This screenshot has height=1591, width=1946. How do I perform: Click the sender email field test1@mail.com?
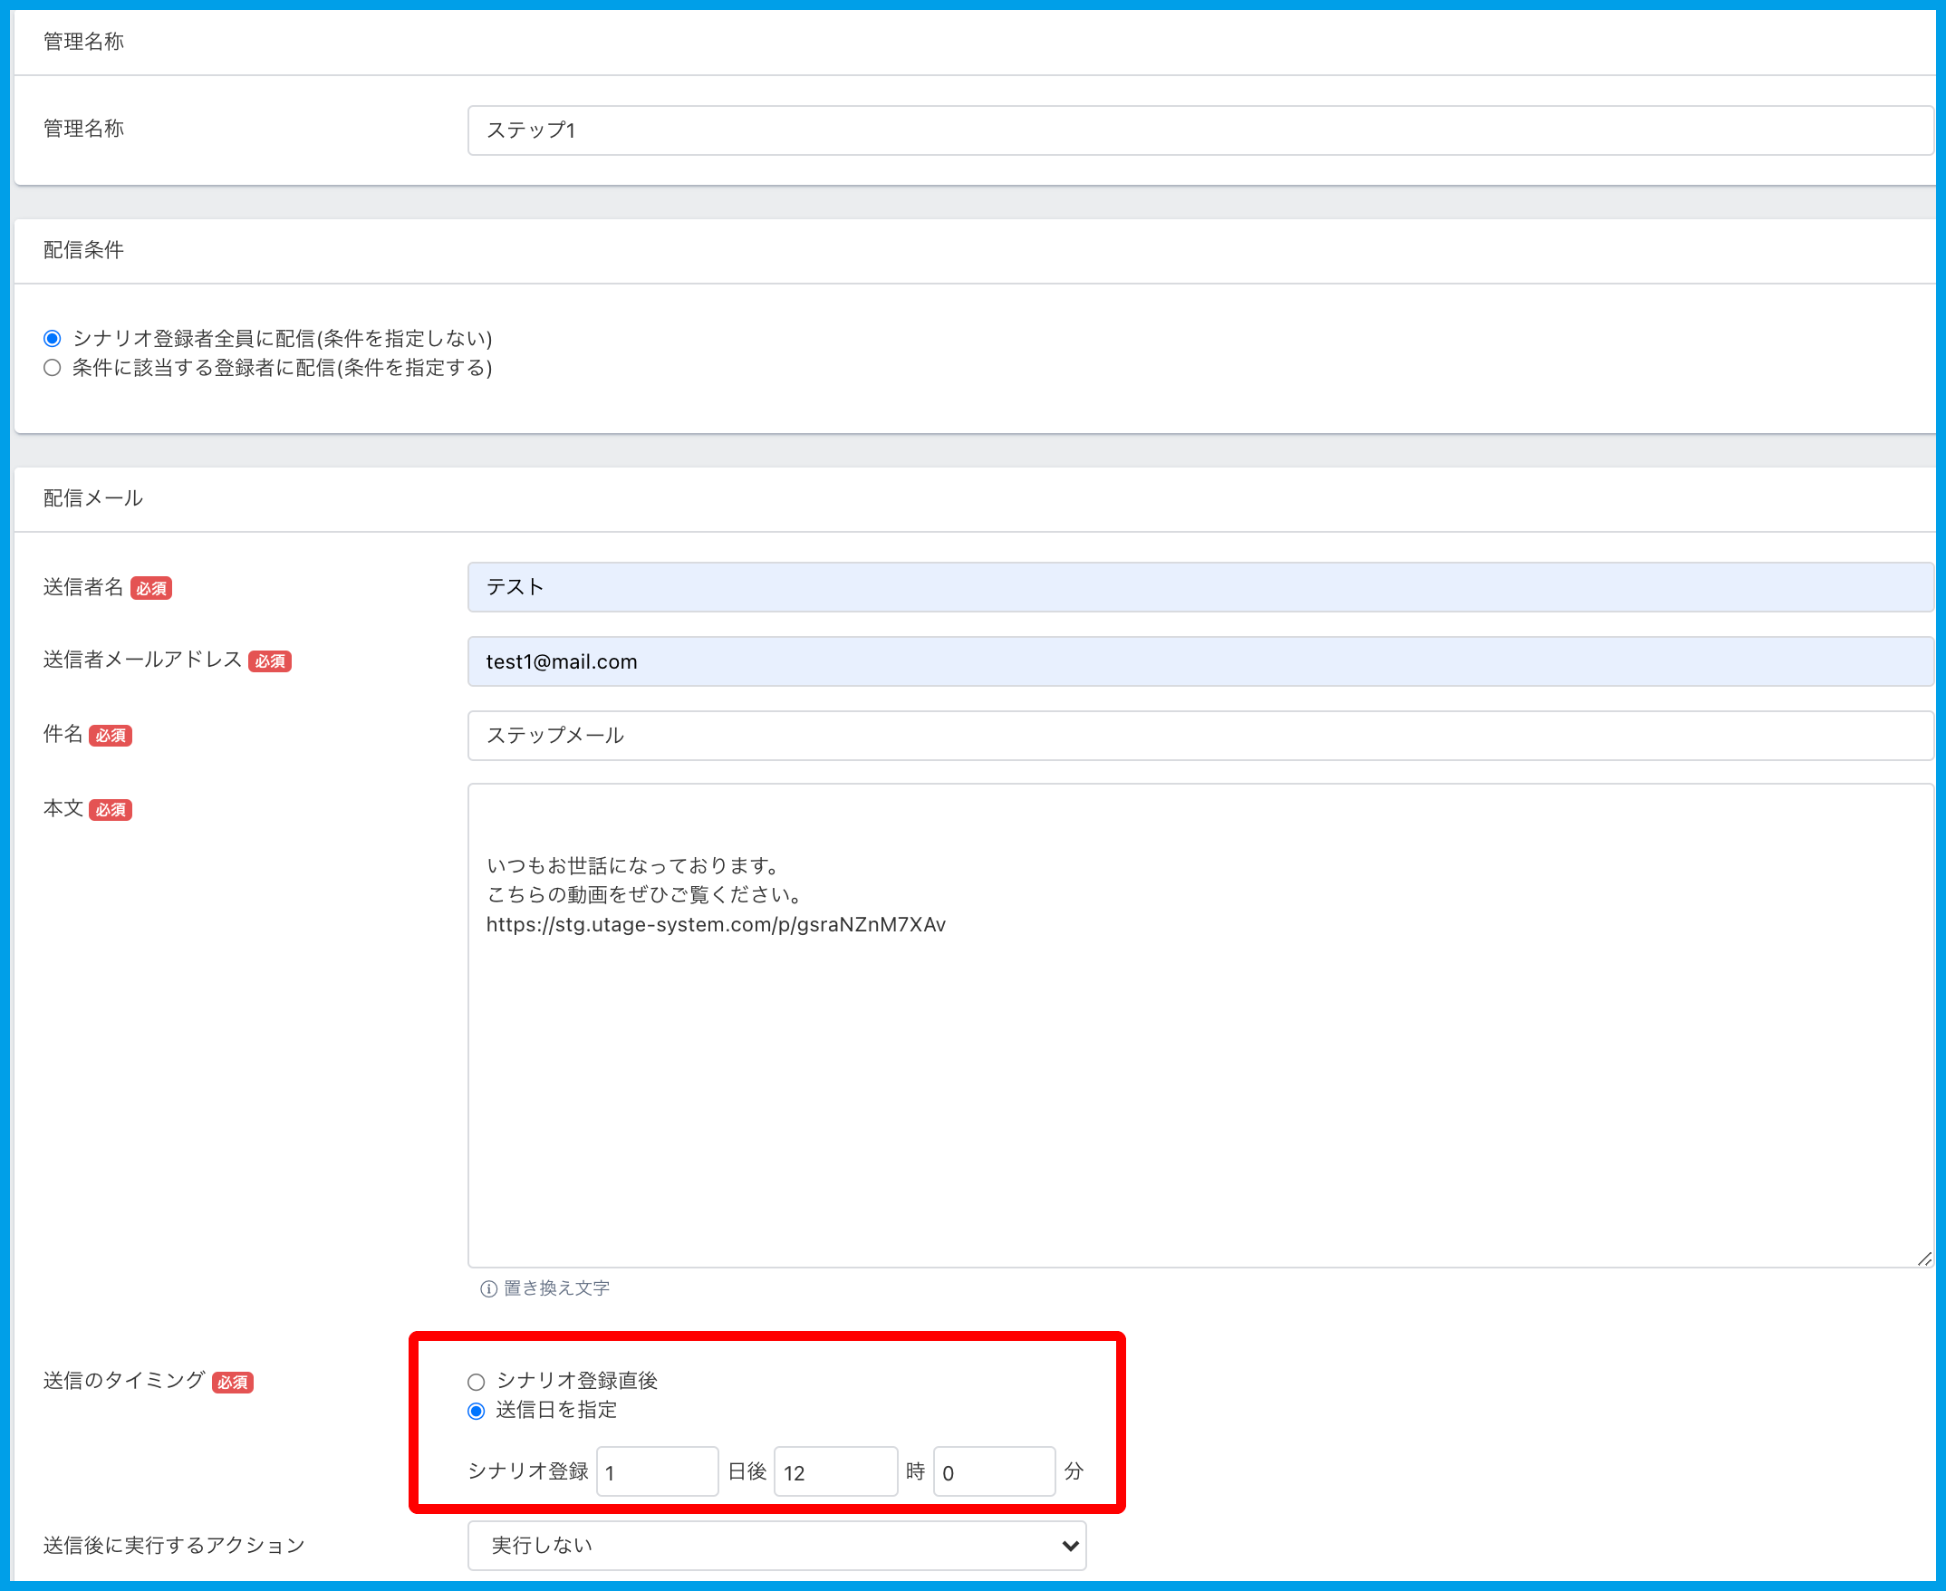click(1199, 661)
